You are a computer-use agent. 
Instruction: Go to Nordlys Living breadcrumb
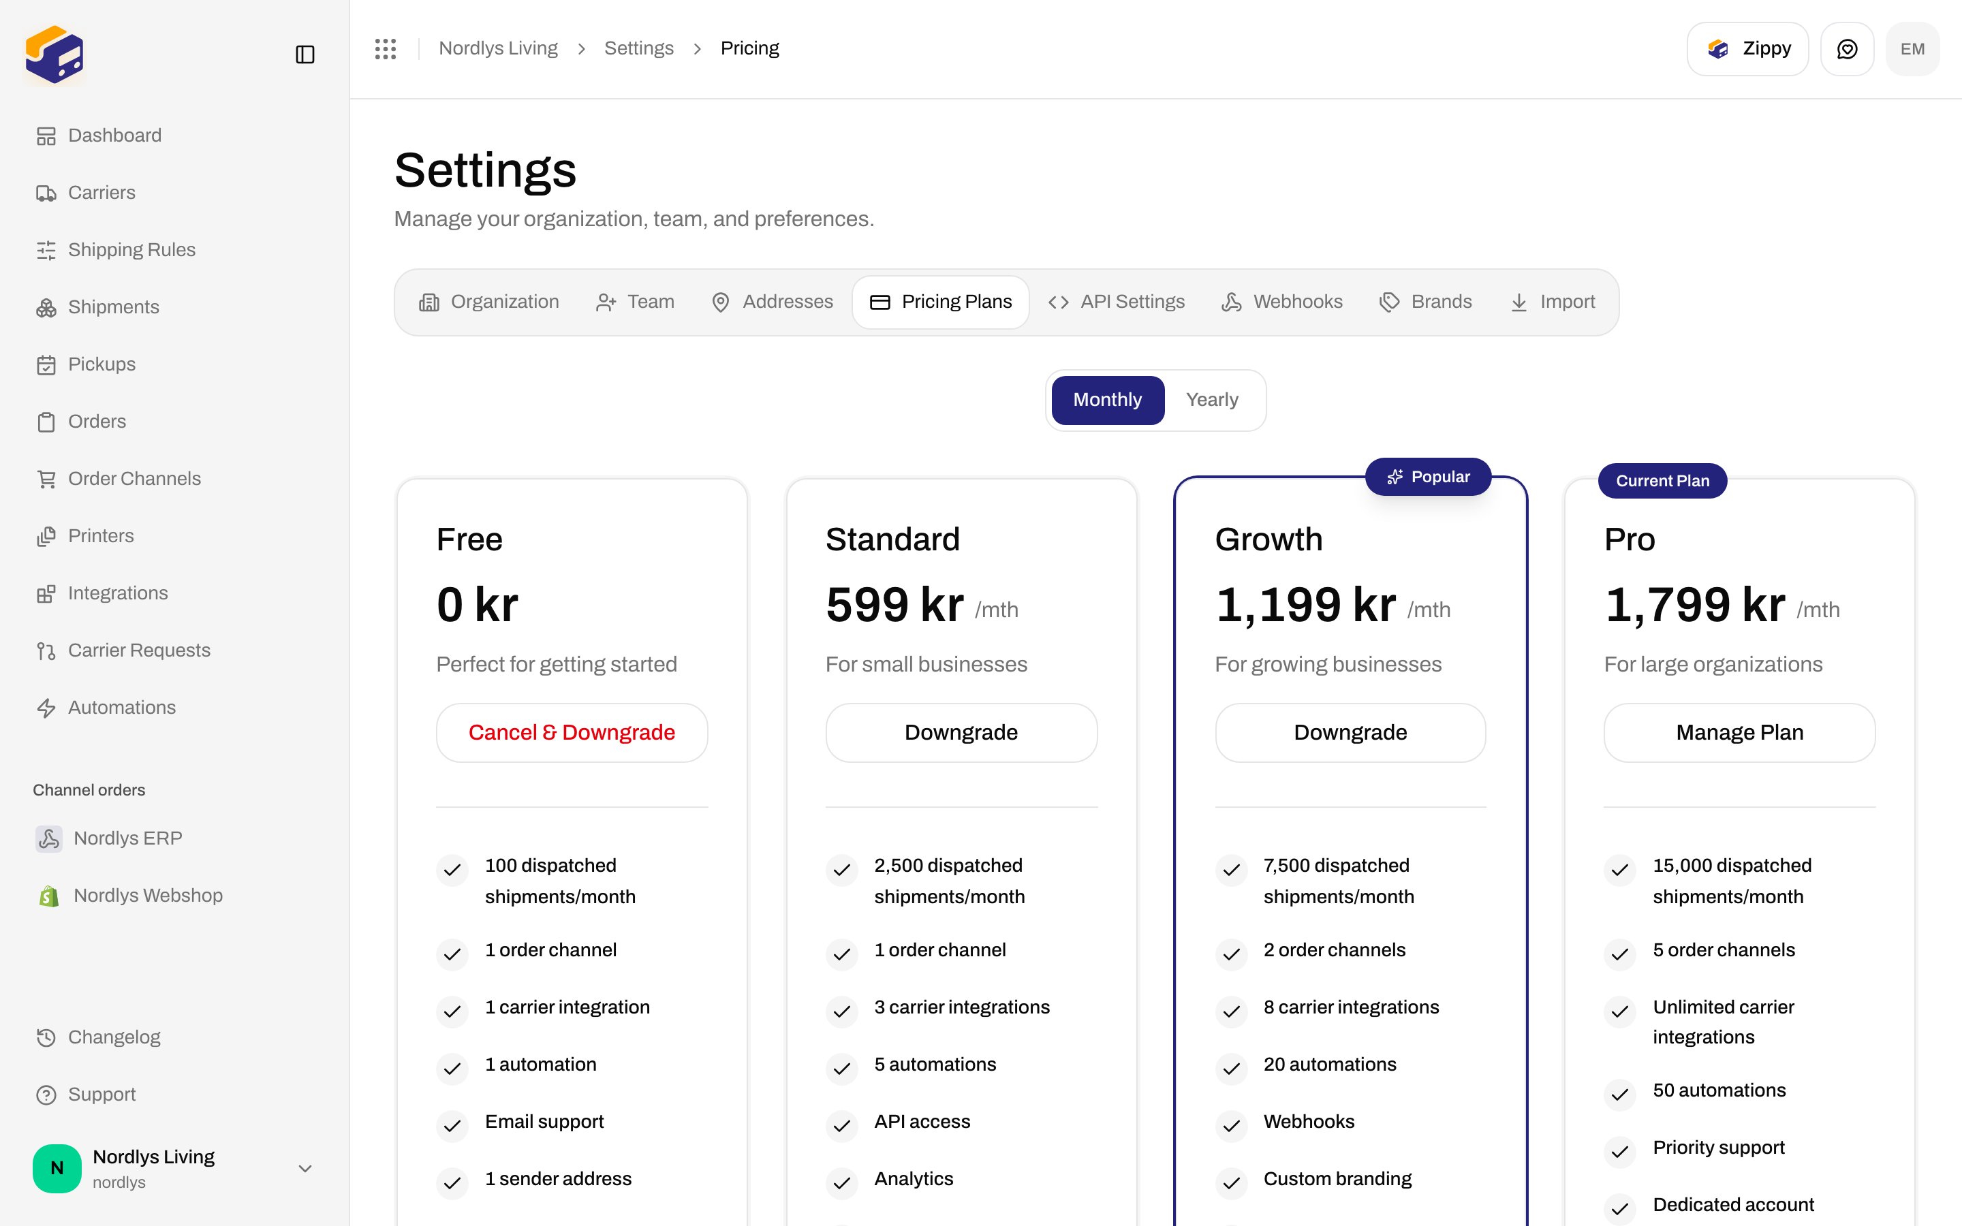[x=498, y=48]
